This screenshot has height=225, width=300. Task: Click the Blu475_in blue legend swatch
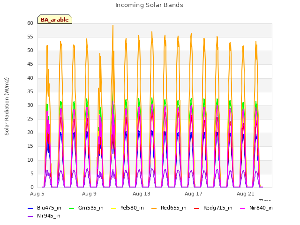tap(30, 208)
